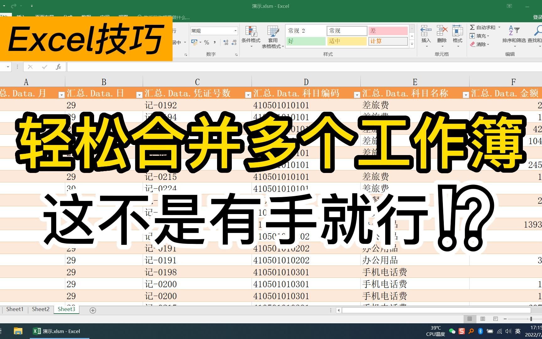Viewport: 542px width, 339px height.
Task: Open Bluetooth tray icon
Action: click(480, 331)
